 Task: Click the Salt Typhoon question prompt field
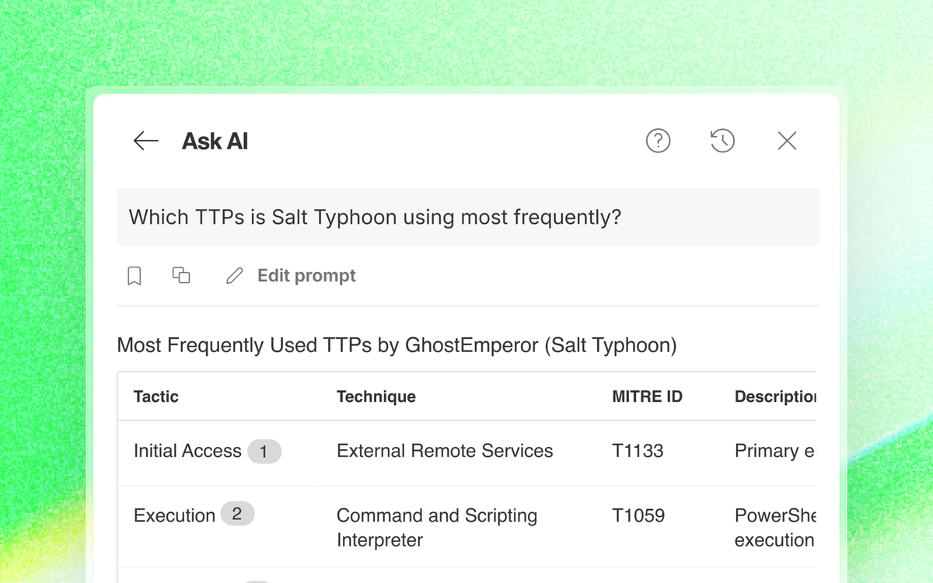(x=467, y=217)
